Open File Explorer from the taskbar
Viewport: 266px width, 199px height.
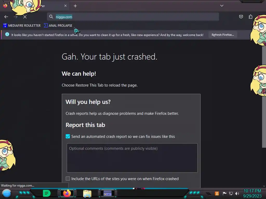pyautogui.click(x=87, y=193)
